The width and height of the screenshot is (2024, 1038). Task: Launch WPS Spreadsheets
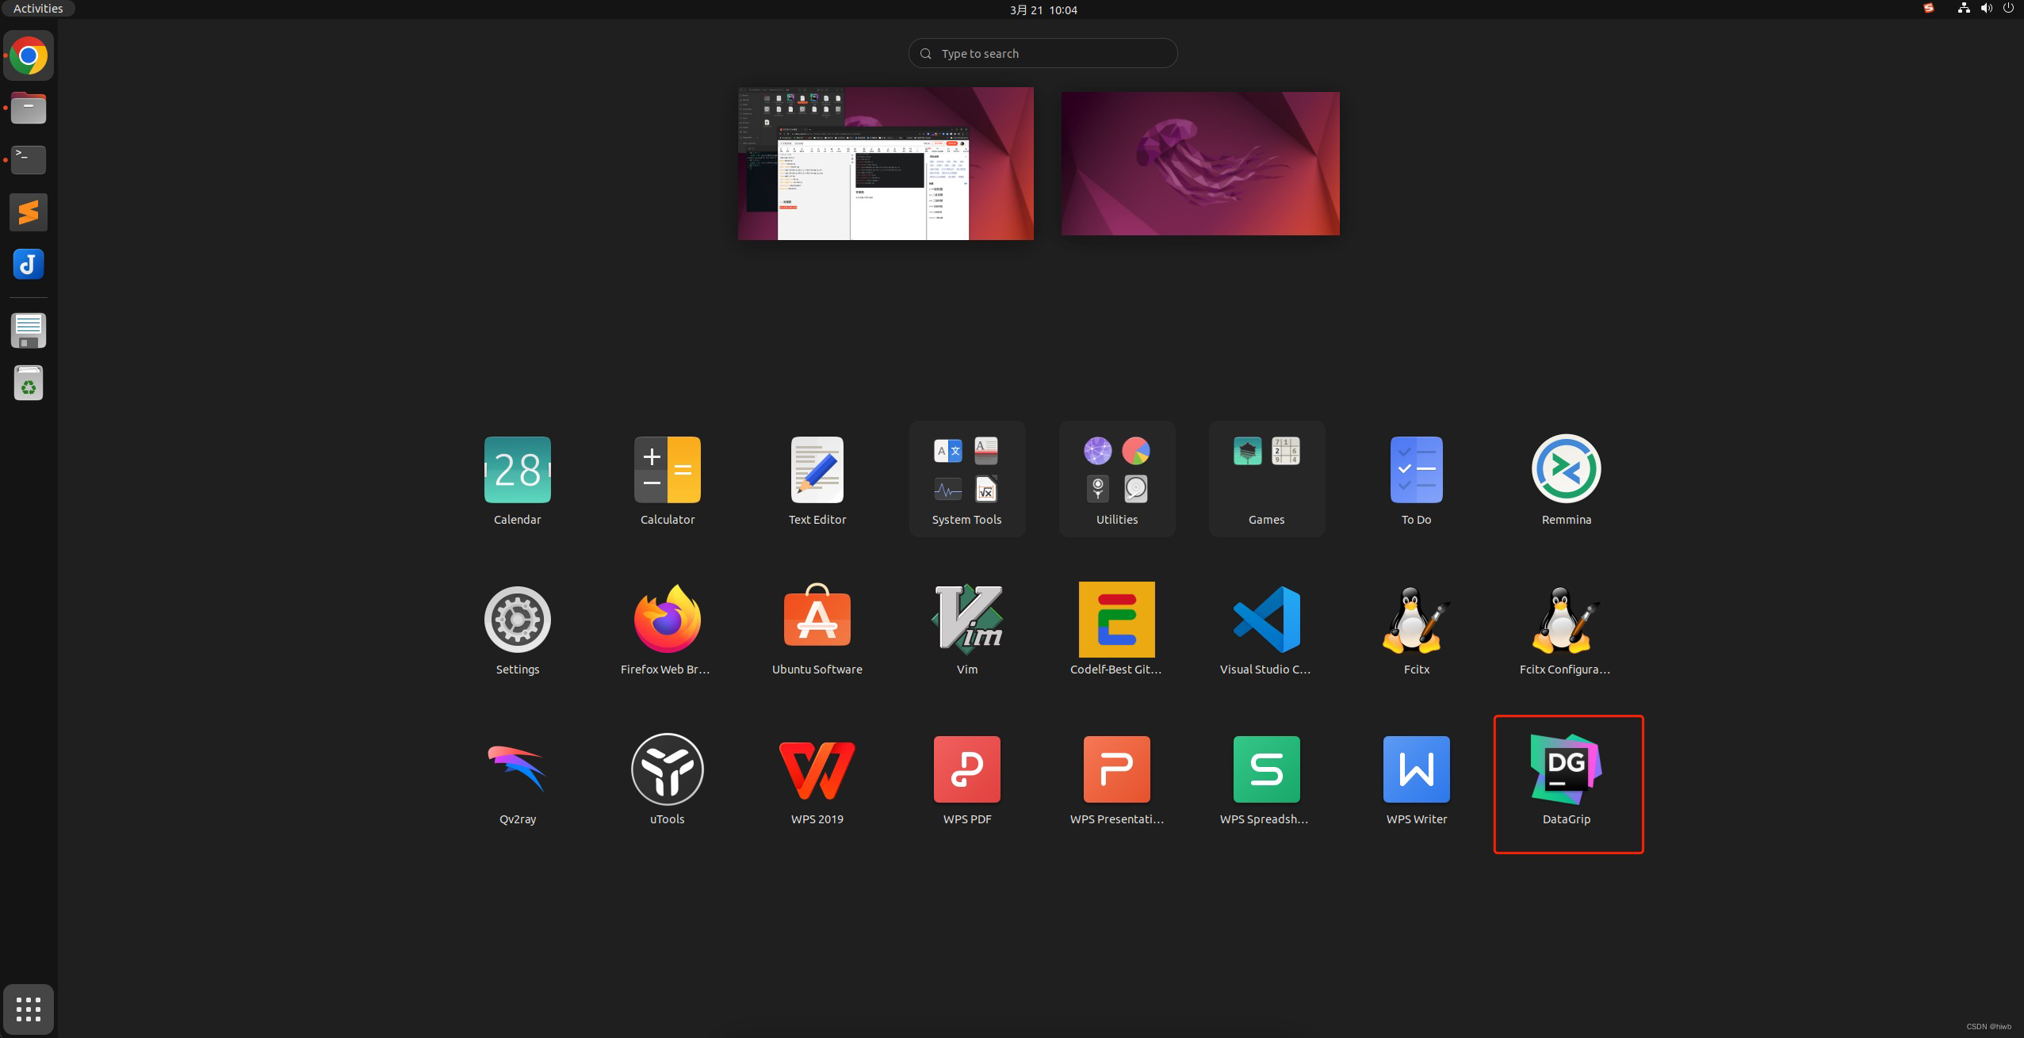click(1266, 779)
